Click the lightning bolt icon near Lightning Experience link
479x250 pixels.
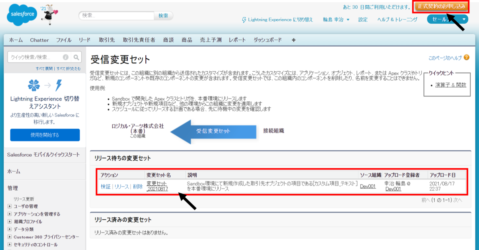pyautogui.click(x=244, y=20)
